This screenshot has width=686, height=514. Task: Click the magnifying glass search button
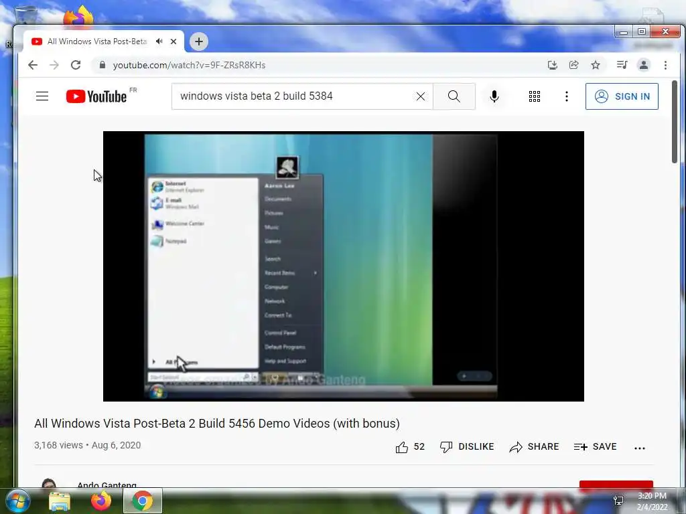tap(454, 96)
